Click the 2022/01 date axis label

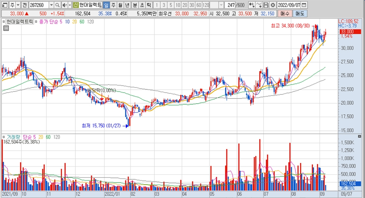(x=112, y=194)
